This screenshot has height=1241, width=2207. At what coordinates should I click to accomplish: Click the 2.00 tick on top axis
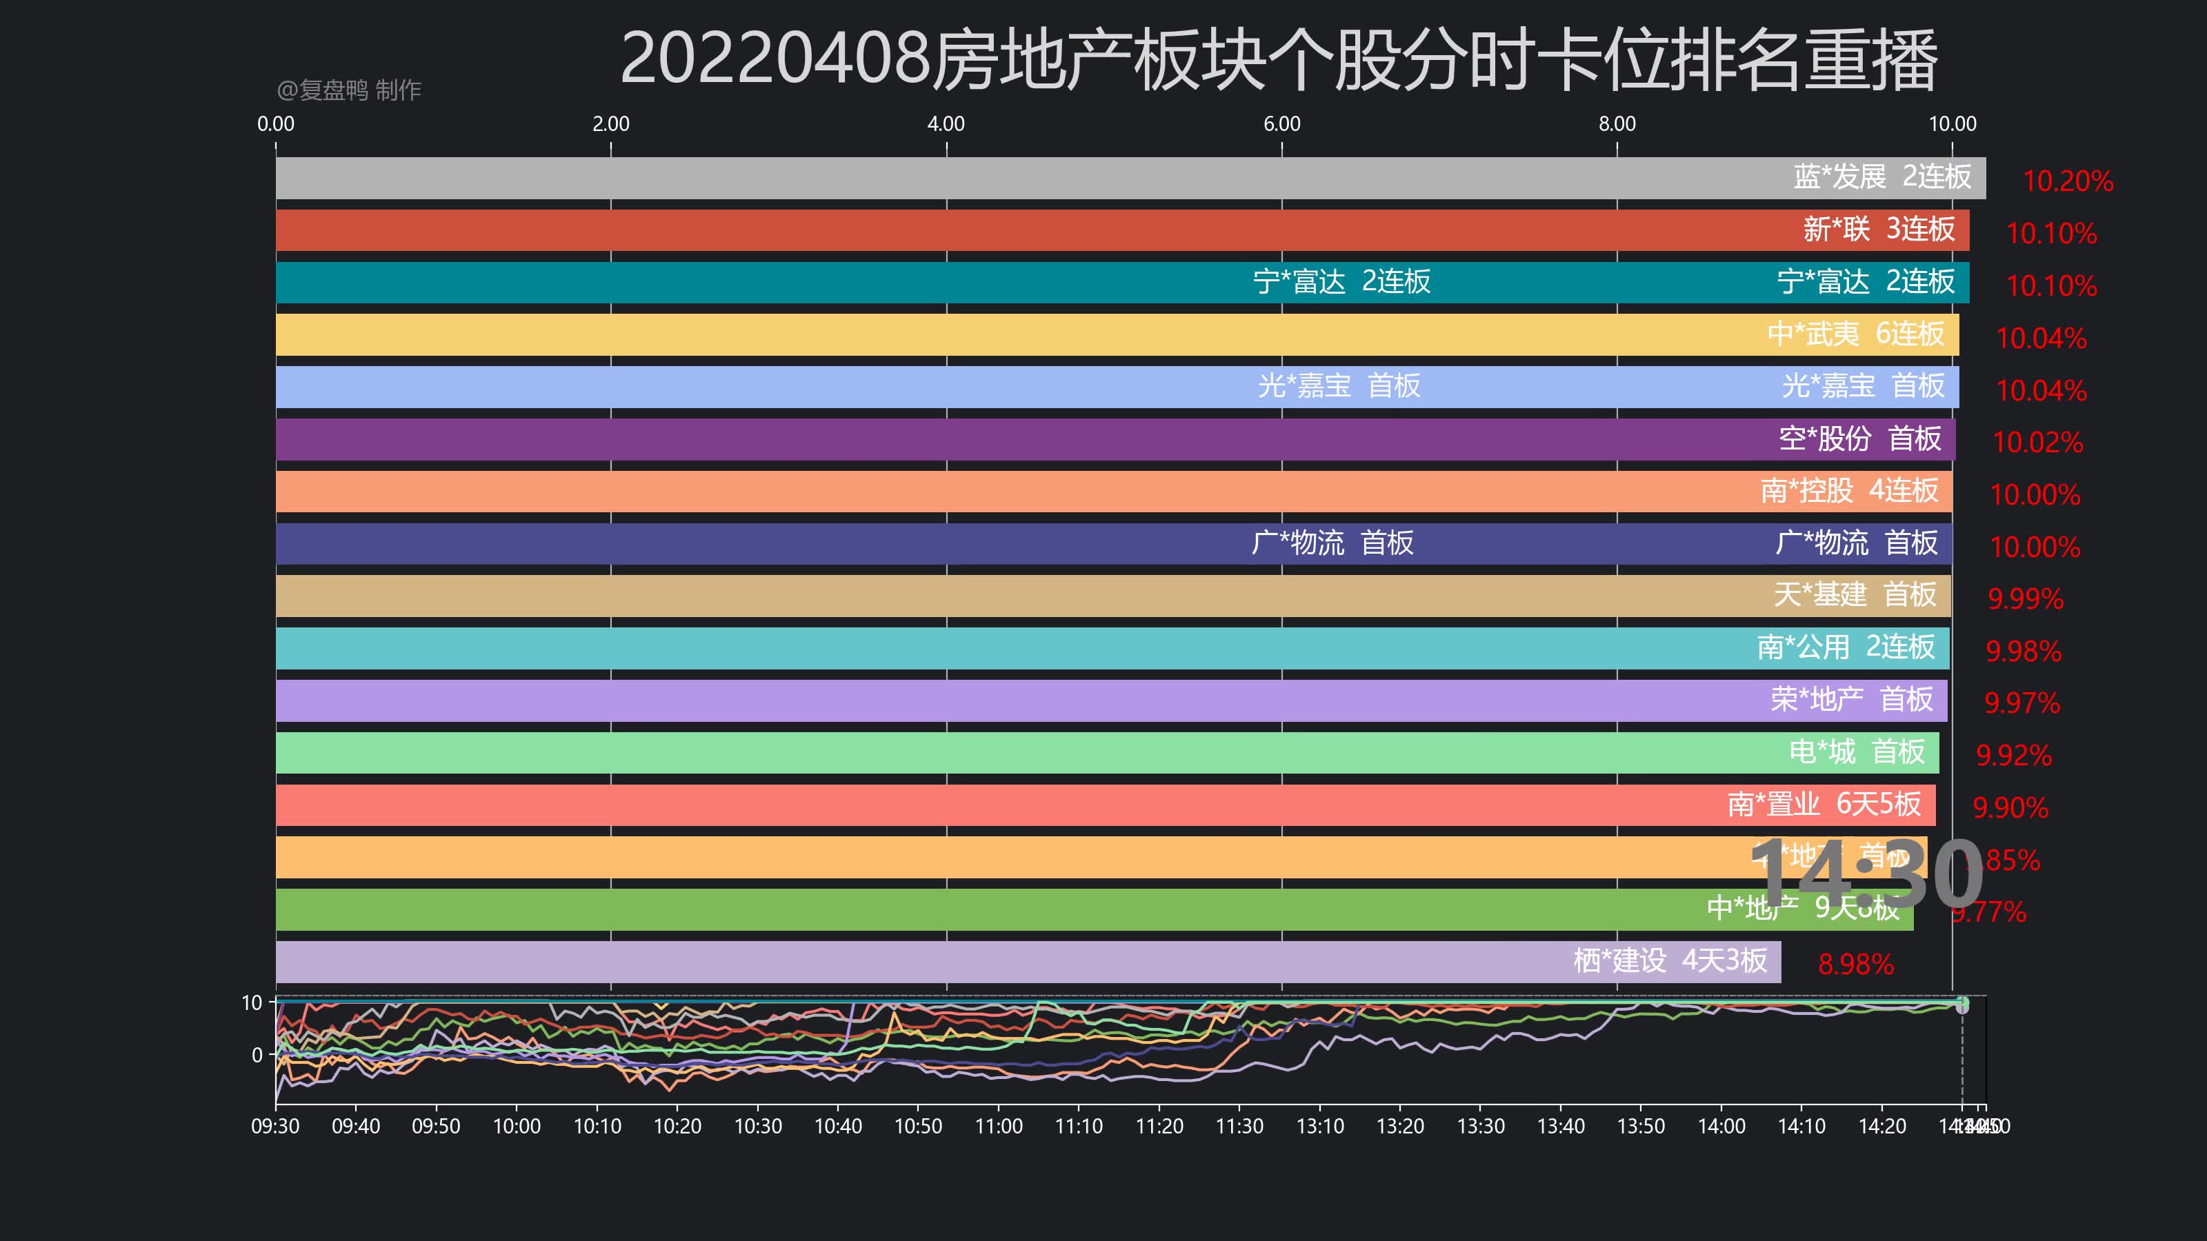tap(611, 123)
